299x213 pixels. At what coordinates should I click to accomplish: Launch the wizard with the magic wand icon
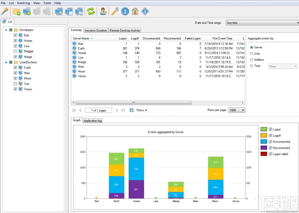click(5, 11)
